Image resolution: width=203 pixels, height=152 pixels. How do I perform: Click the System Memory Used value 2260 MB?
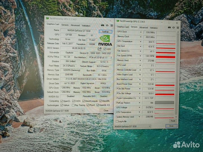click(148, 117)
